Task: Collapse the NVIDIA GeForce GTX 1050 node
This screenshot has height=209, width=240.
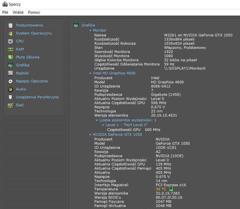Action: click(90, 135)
